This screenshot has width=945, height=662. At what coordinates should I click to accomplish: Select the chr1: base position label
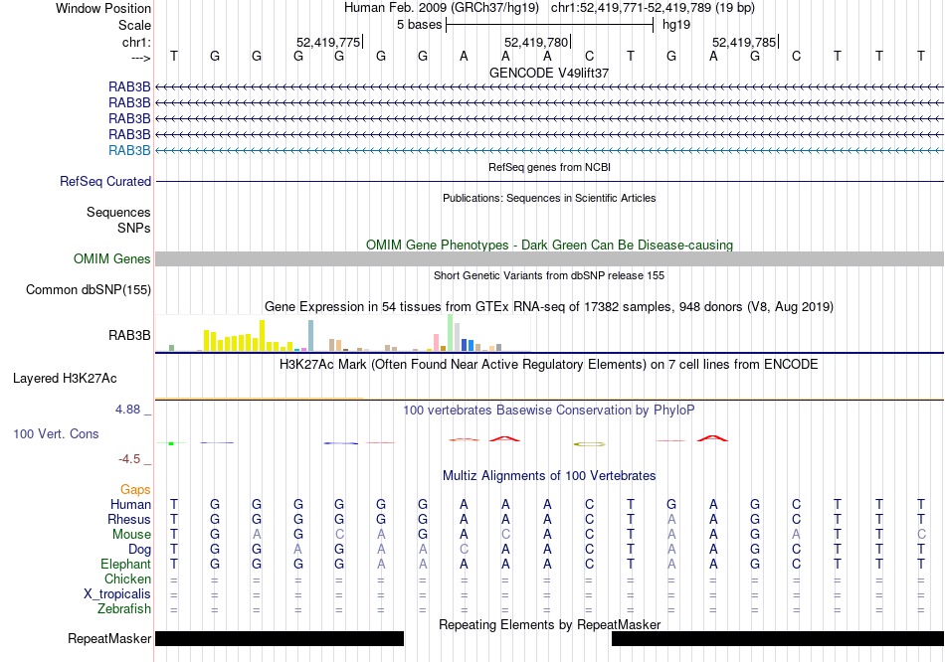[x=136, y=42]
